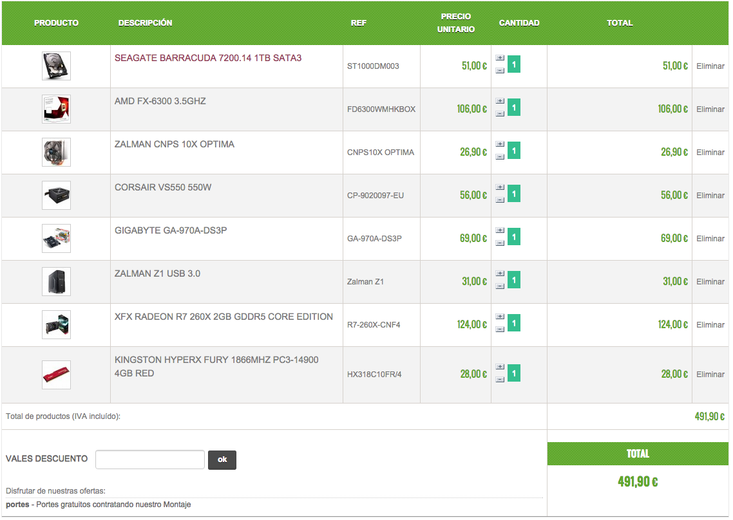The width and height of the screenshot is (733, 520).
Task: Decrease quantity of AMD FX-6300 processor
Action: [x=500, y=113]
